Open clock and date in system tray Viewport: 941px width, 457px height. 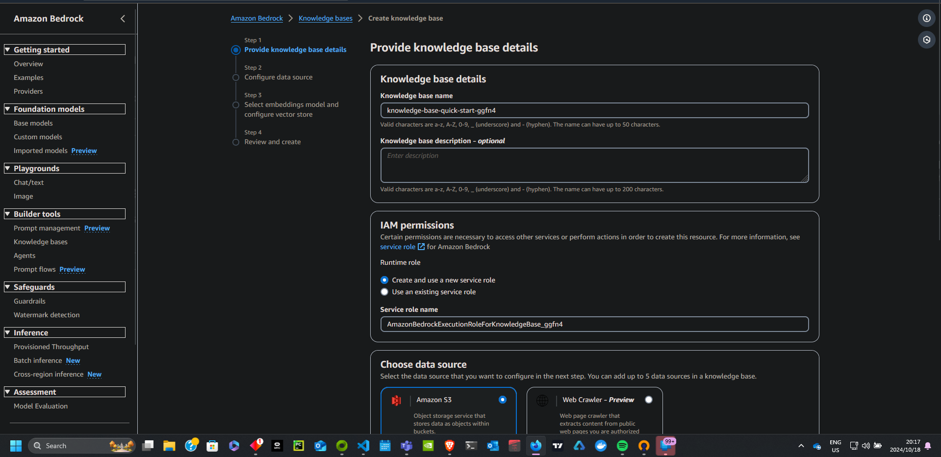tap(905, 446)
